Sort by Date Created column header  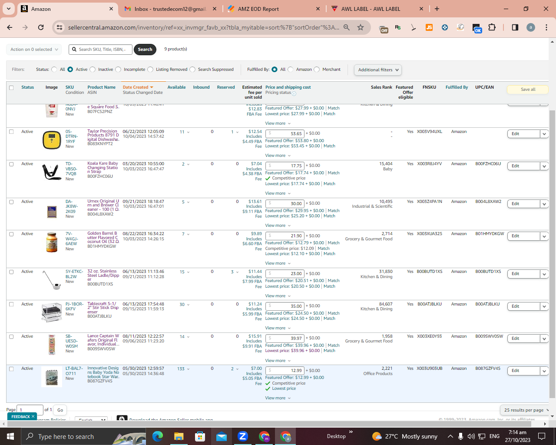pyautogui.click(x=138, y=87)
